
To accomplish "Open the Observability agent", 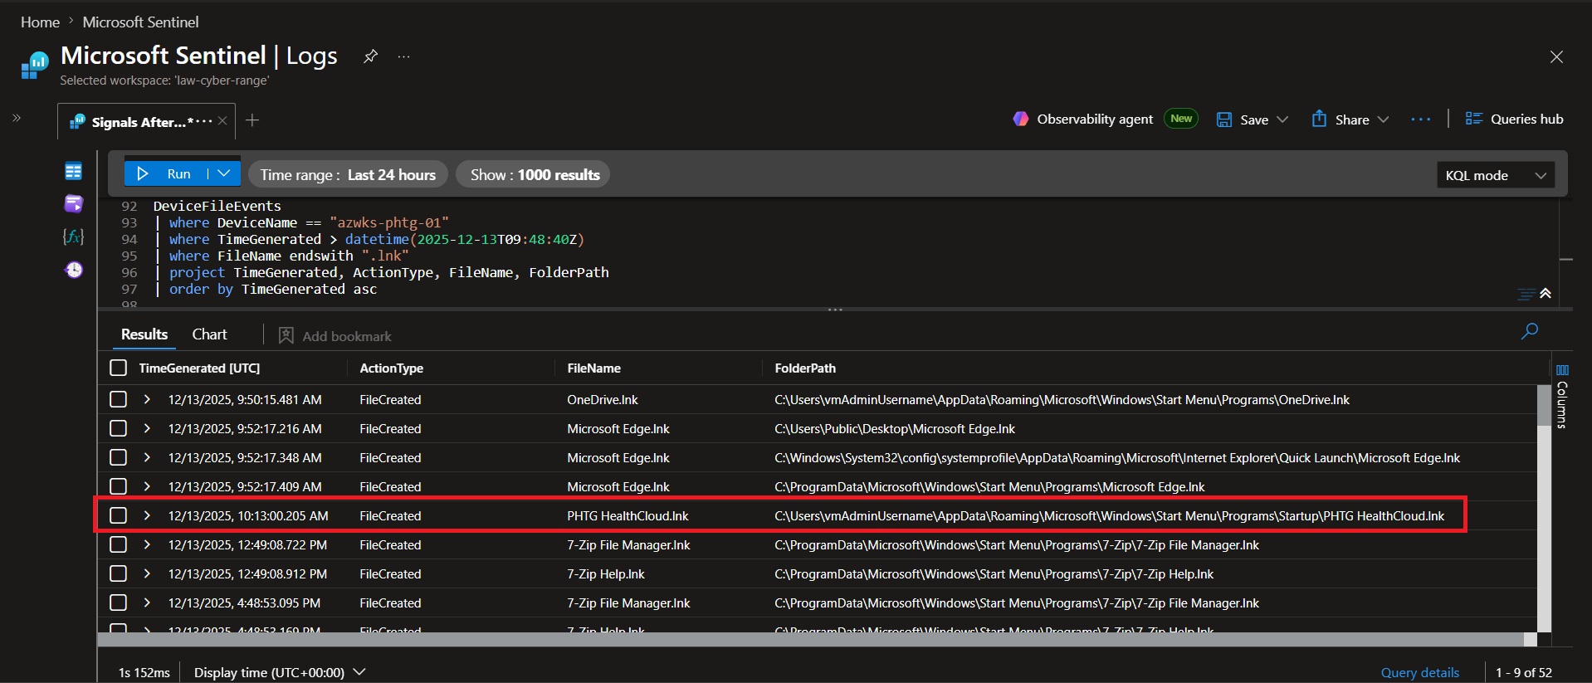I will [x=1082, y=119].
